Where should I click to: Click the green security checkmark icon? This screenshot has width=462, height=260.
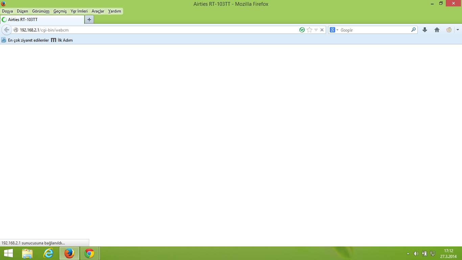[x=302, y=30]
